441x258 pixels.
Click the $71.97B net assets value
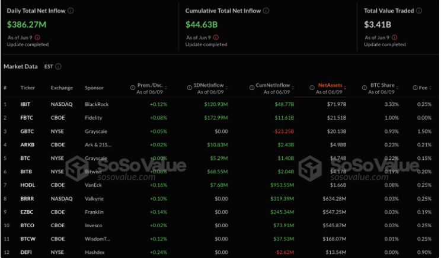tap(337, 104)
